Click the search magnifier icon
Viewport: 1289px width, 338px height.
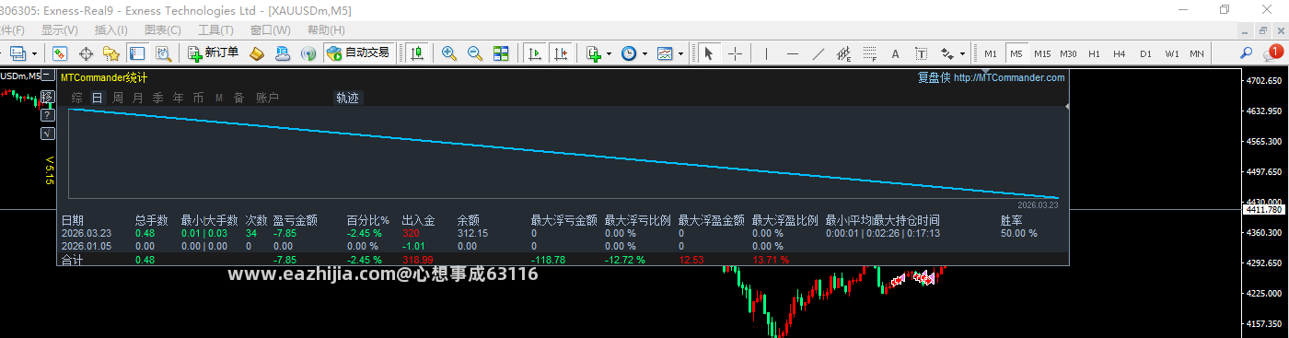pos(1246,53)
